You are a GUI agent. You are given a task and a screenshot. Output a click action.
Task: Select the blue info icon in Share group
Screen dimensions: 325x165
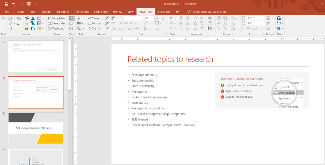point(278,28)
